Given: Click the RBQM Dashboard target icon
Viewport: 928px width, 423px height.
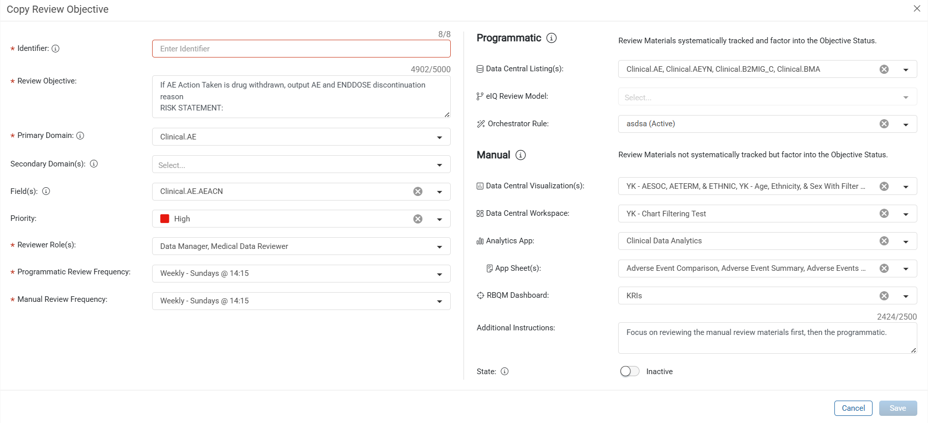Looking at the screenshot, I should 480,295.
